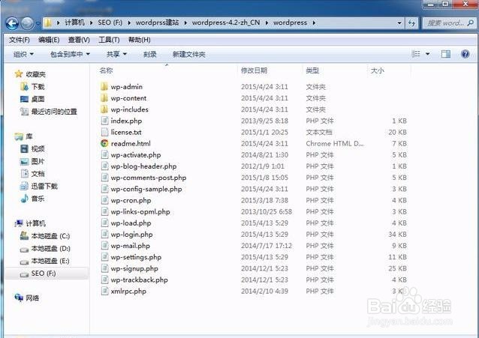Select the wp-includes folder icon

coord(104,109)
